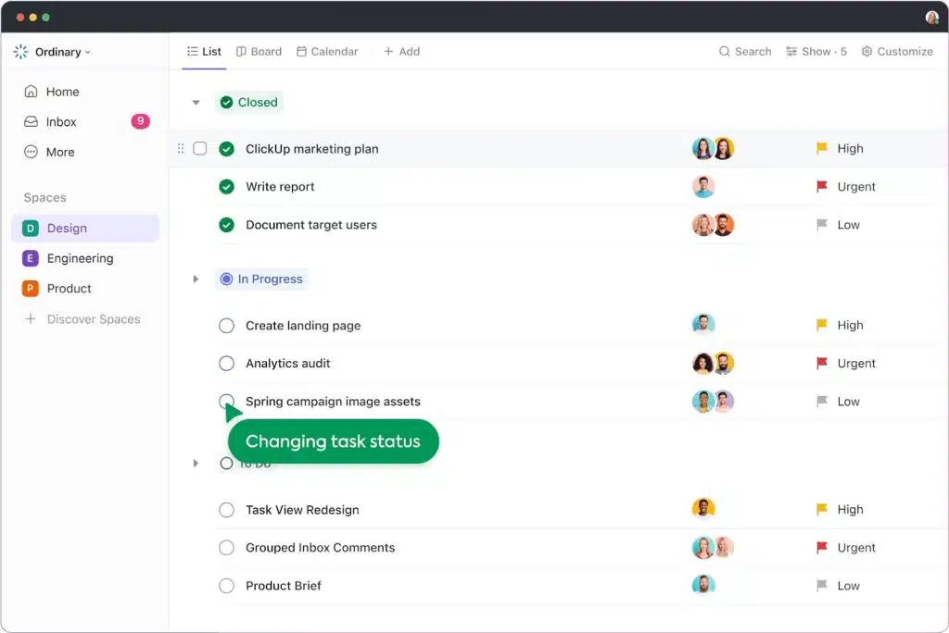Image resolution: width=949 pixels, height=633 pixels.
Task: Click the yellow High flag on Task View Redesign
Action: click(821, 510)
